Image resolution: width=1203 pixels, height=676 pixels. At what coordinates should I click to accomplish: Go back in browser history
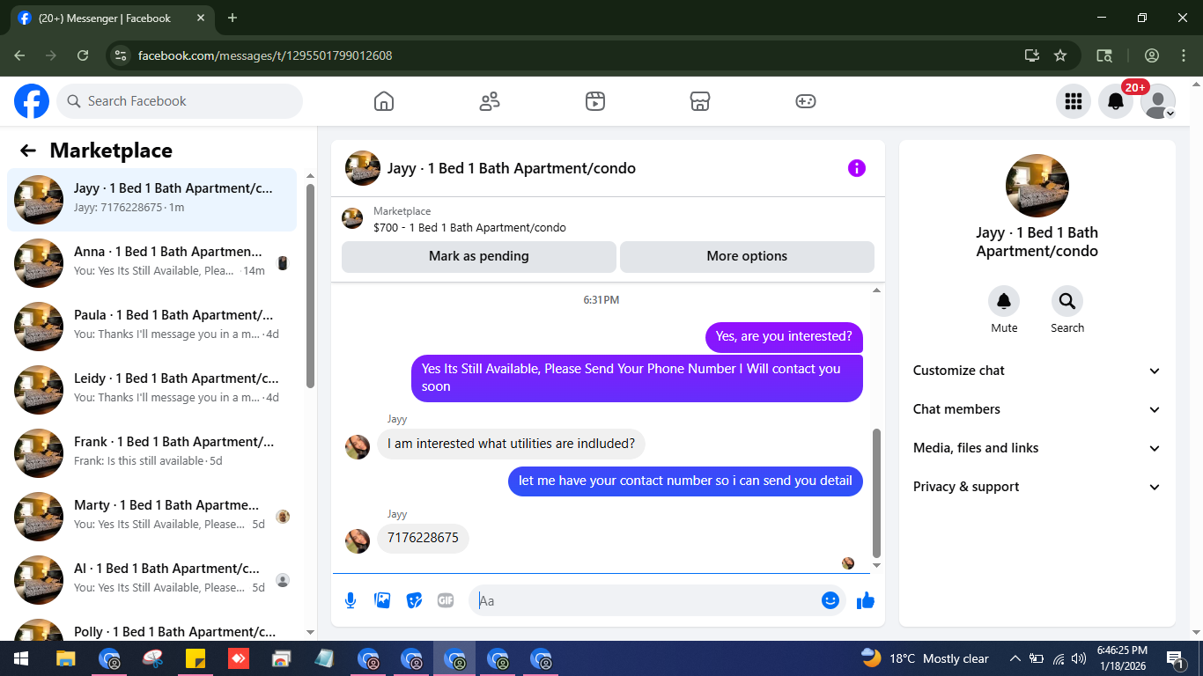19,55
